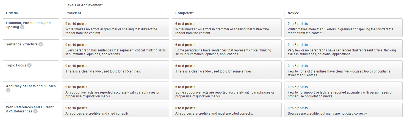Screen dimensions: 407x122
Task: Click the Topic Focus chevron icon
Action: point(29,65)
